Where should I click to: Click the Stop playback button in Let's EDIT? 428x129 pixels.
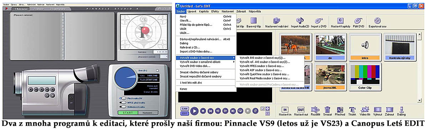point(203,111)
